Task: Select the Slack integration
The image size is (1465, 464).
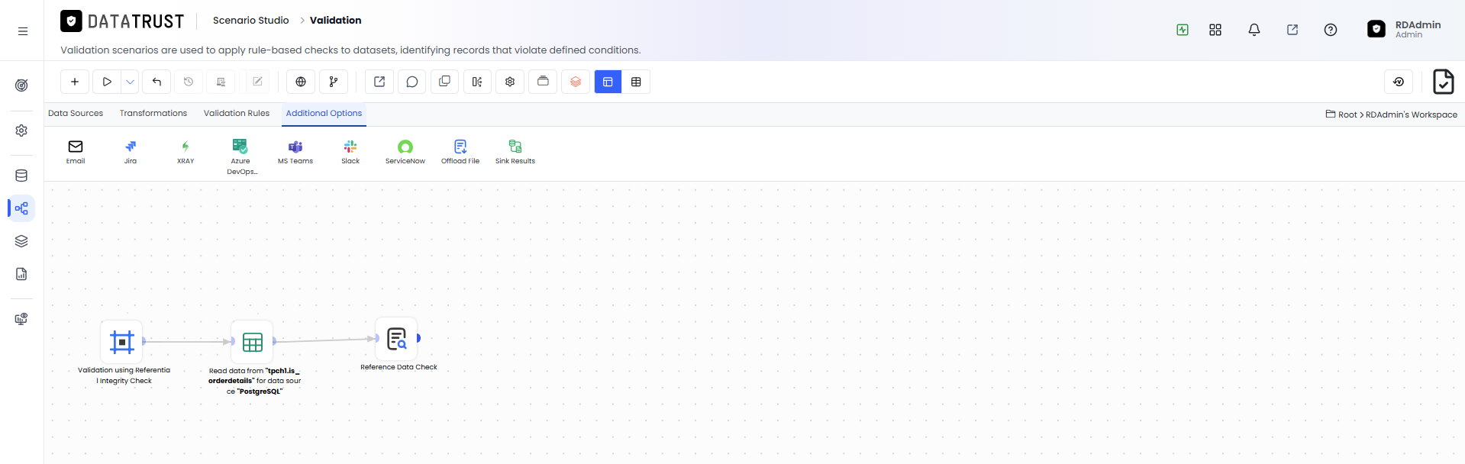Action: pos(350,152)
